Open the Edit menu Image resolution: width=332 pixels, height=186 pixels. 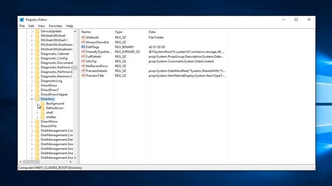[31, 26]
